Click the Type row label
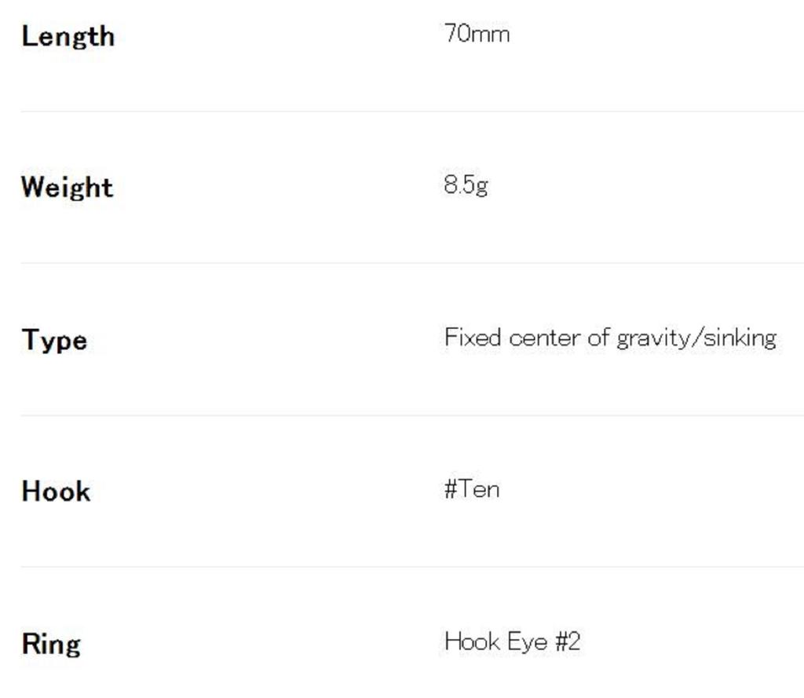Viewport: 804px width, 698px height. click(54, 340)
